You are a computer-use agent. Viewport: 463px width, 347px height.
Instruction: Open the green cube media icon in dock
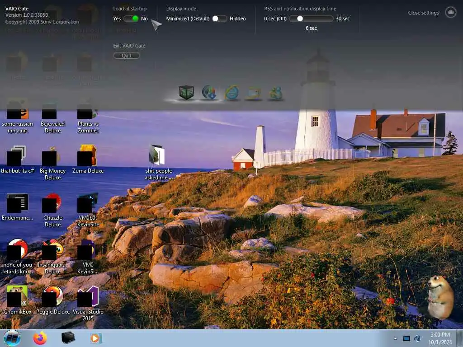point(186,92)
